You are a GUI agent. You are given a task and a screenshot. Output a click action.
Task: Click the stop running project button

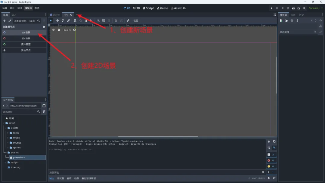click(282, 8)
